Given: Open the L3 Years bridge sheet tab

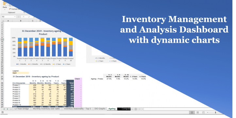Looking at the screenshot, I should [x=22, y=109].
